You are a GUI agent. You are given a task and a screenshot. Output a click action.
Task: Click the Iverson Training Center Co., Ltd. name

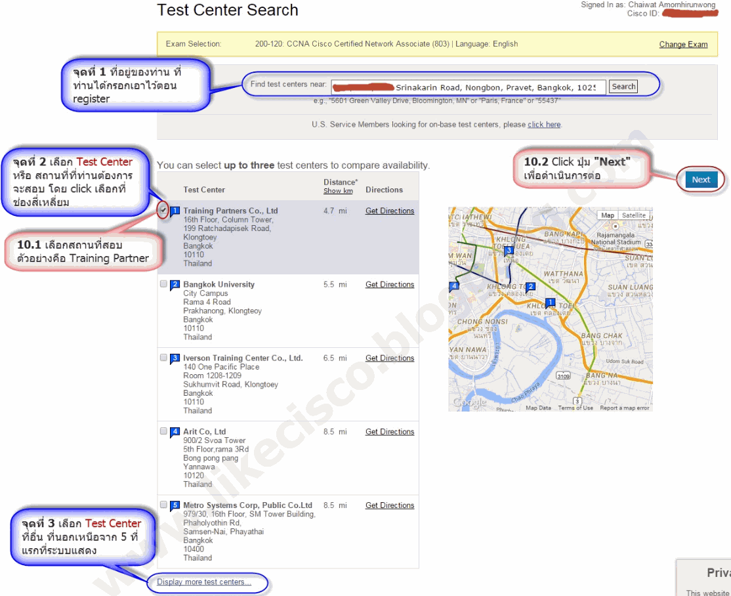(x=243, y=358)
